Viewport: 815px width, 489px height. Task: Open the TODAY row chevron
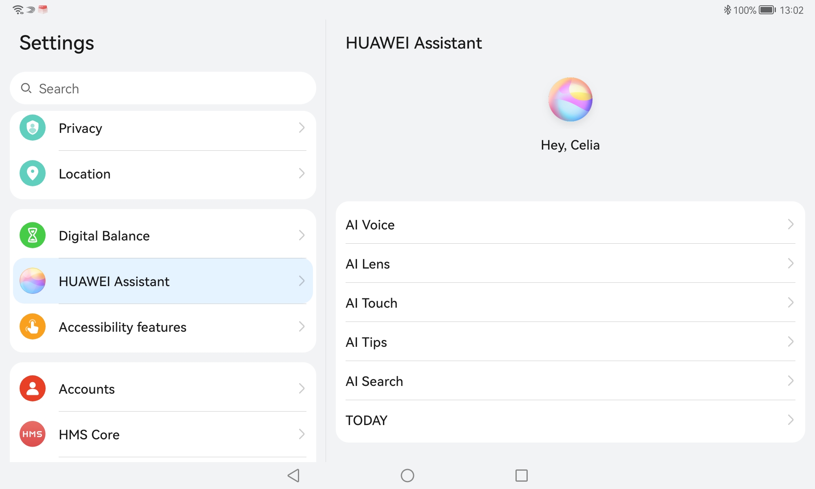click(790, 420)
